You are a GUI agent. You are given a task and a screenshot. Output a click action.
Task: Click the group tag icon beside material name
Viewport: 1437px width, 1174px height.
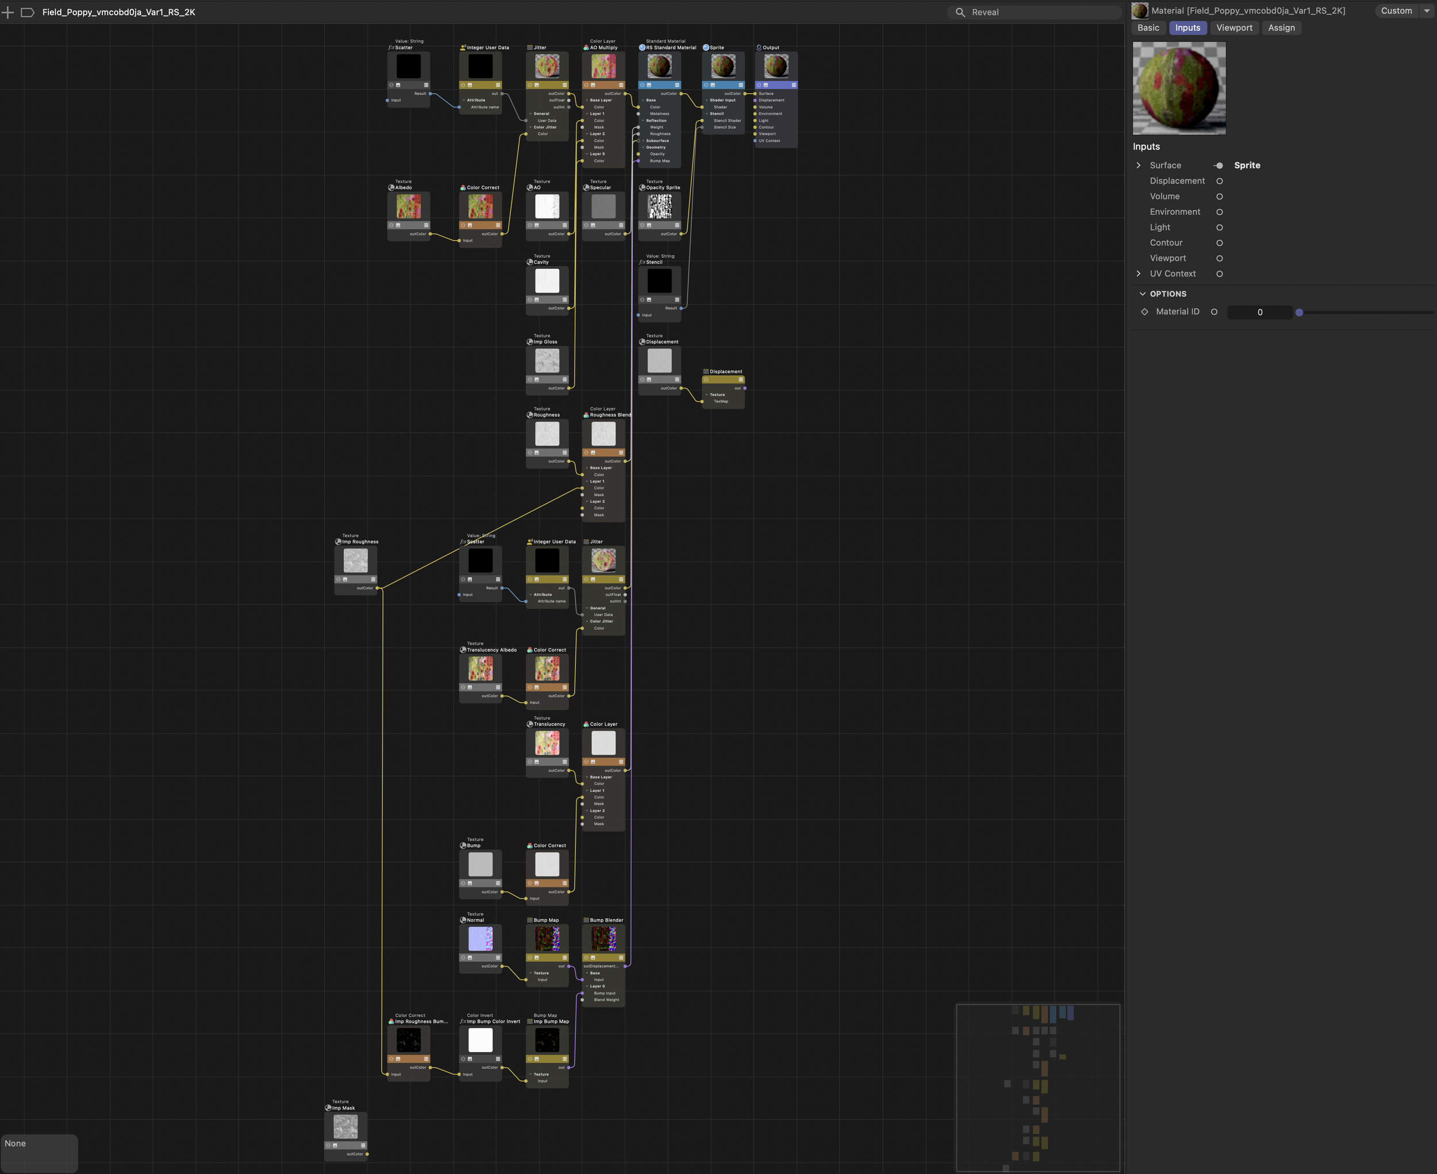[x=28, y=12]
